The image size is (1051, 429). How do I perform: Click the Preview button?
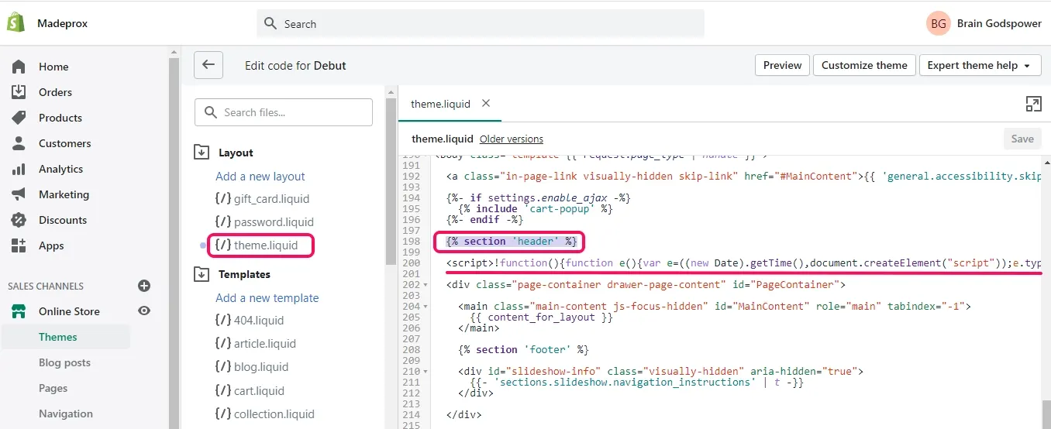coord(783,65)
